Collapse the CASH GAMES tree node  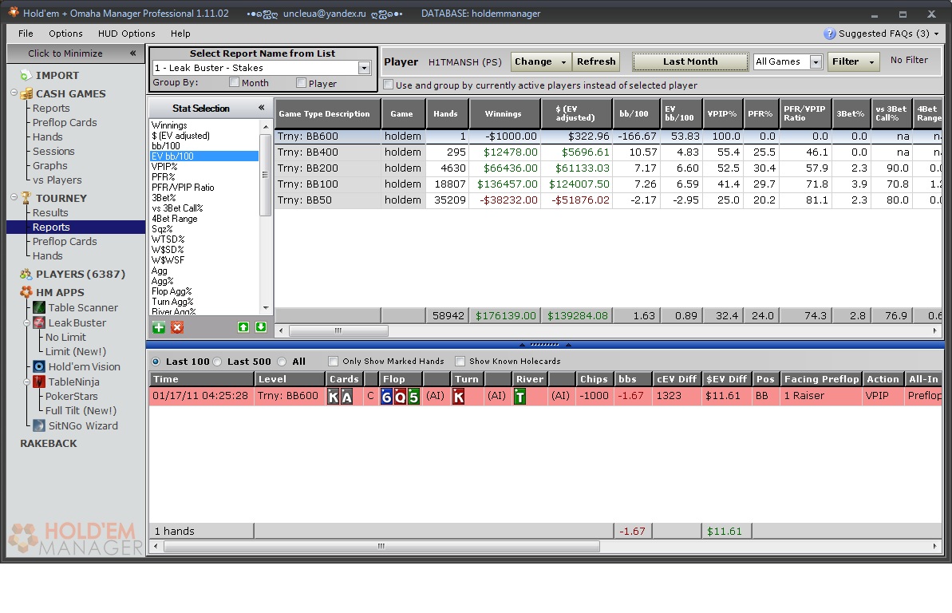click(x=14, y=93)
